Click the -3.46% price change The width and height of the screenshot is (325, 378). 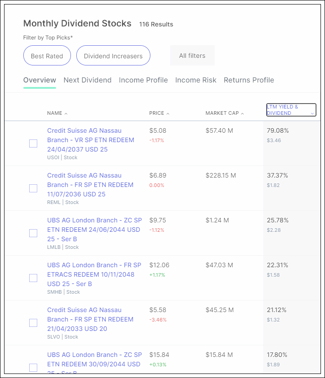(x=158, y=320)
